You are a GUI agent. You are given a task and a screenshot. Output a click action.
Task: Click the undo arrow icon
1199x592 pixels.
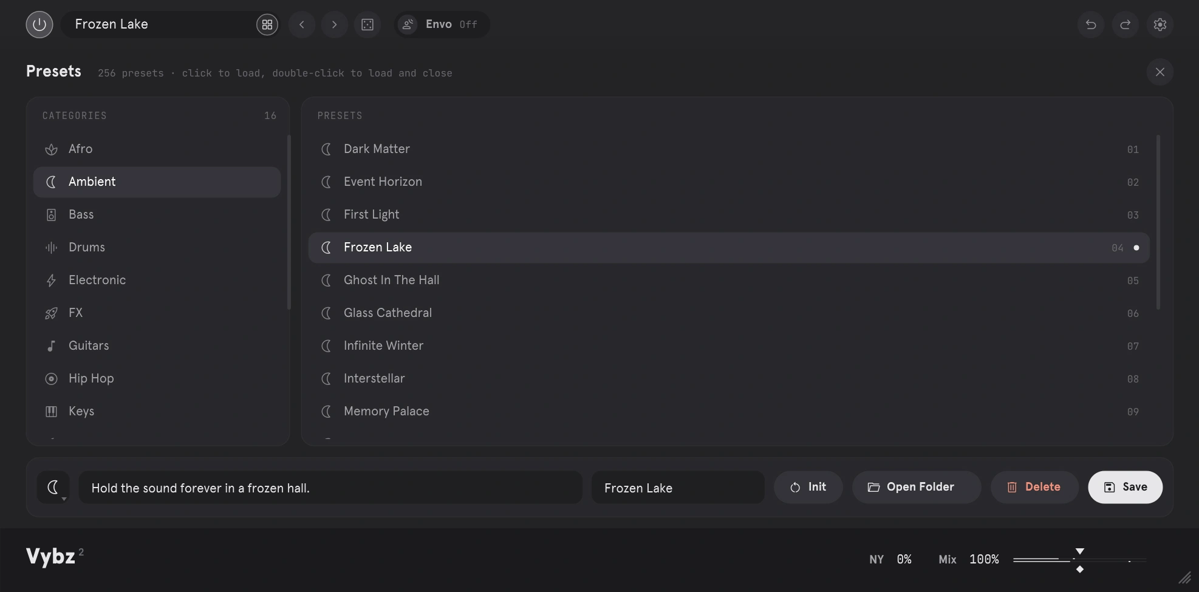[x=1091, y=24]
